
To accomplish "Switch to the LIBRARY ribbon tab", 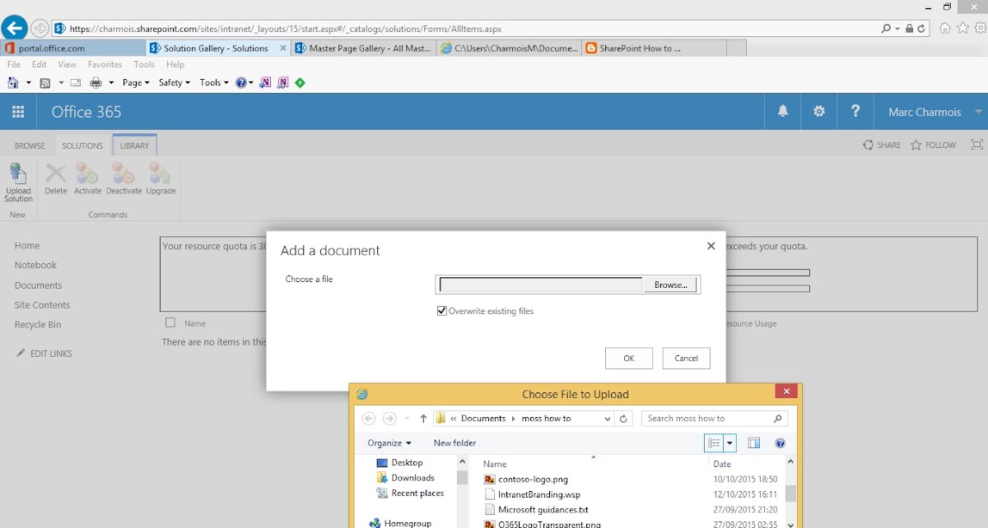I will point(134,146).
